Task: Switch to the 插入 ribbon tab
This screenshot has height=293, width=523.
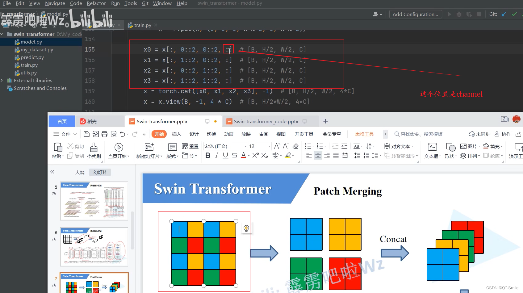Action: [177, 134]
